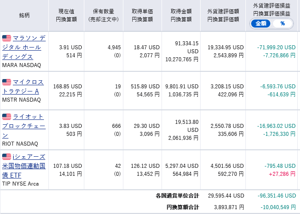Click the 銘柄 column header
The height and width of the screenshot is (214, 300).
(24, 15)
